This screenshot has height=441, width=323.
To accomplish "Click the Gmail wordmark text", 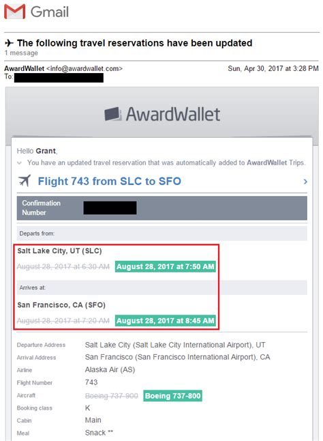I will (49, 12).
